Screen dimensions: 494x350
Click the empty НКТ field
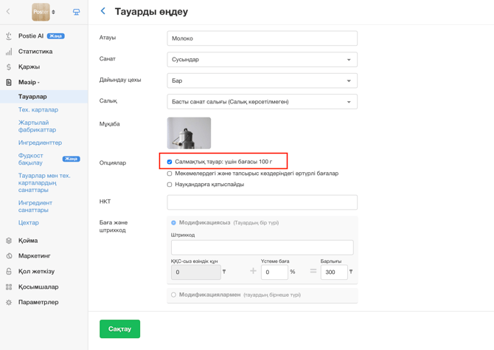point(262,202)
